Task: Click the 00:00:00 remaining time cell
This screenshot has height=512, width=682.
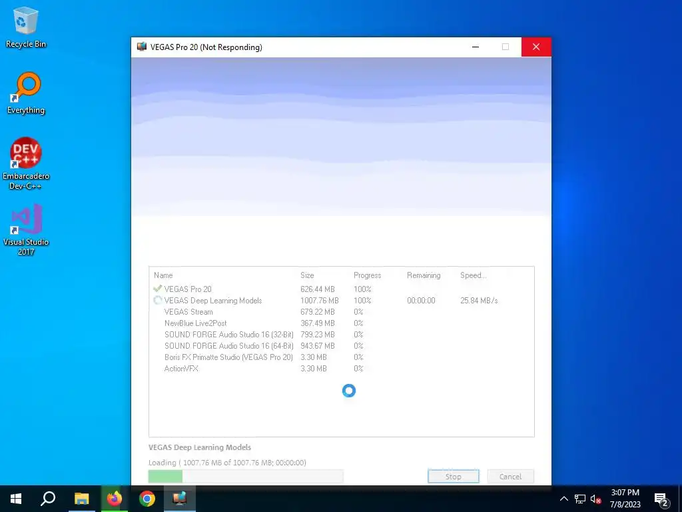Action: click(421, 300)
